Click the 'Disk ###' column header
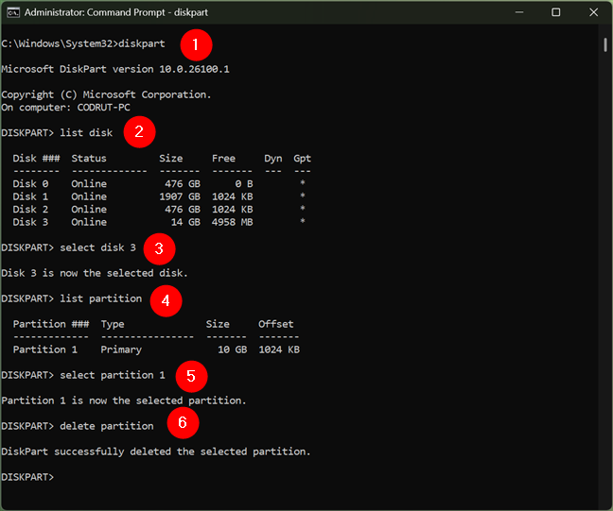 coord(36,159)
